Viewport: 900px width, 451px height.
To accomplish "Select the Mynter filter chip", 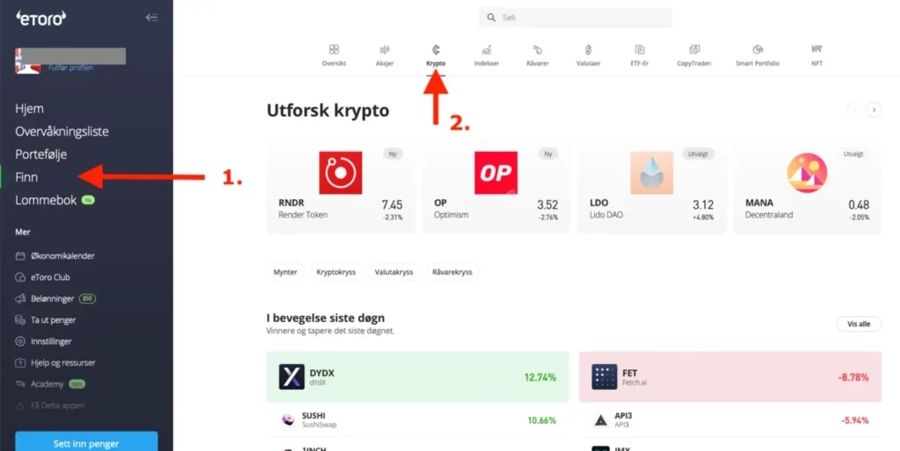I will [286, 272].
